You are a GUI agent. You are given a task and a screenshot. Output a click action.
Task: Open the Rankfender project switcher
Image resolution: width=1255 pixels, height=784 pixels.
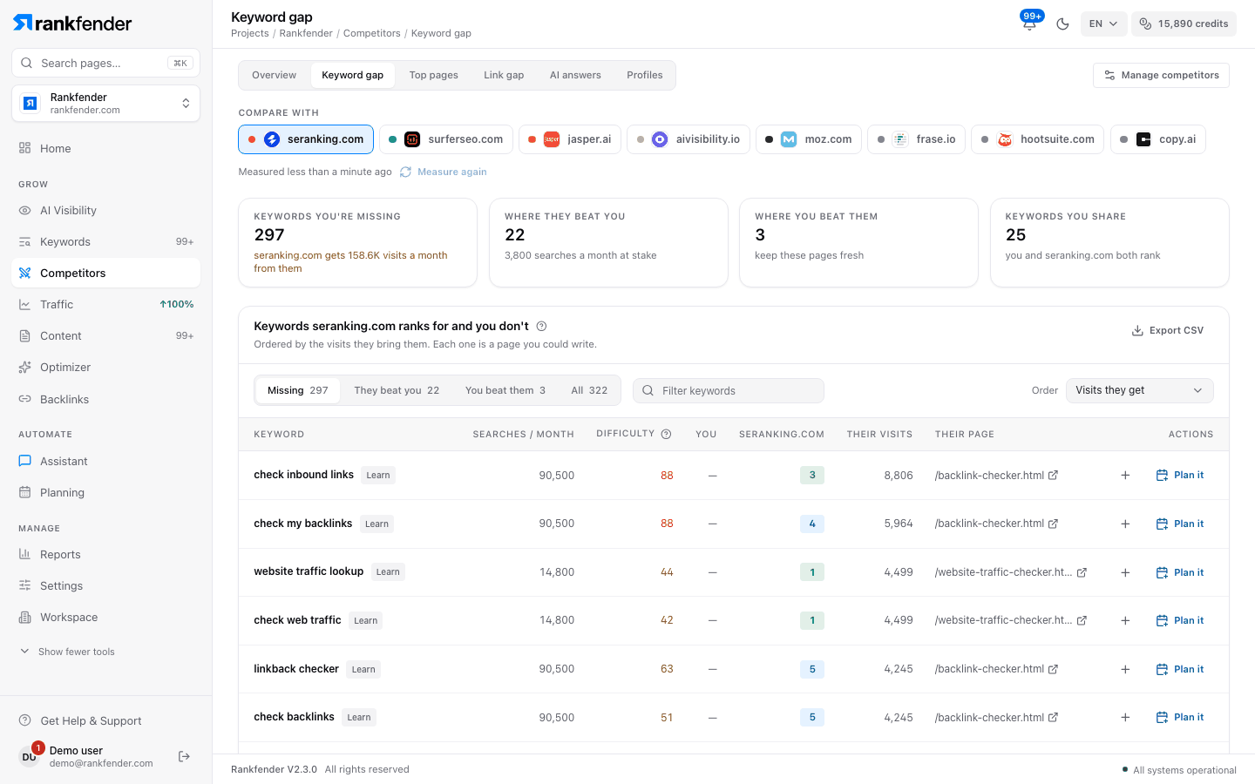click(x=105, y=104)
